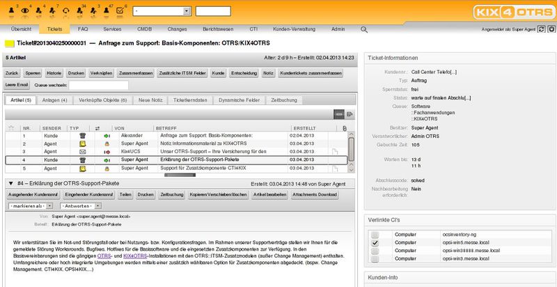Open the eye-shaped watched tickets icon
Image resolution: width=557 pixels, height=287 pixels.
(x=25, y=10)
